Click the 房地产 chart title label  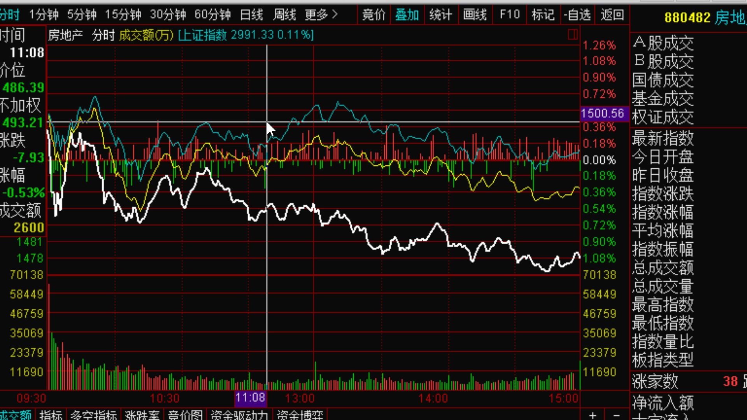click(65, 35)
